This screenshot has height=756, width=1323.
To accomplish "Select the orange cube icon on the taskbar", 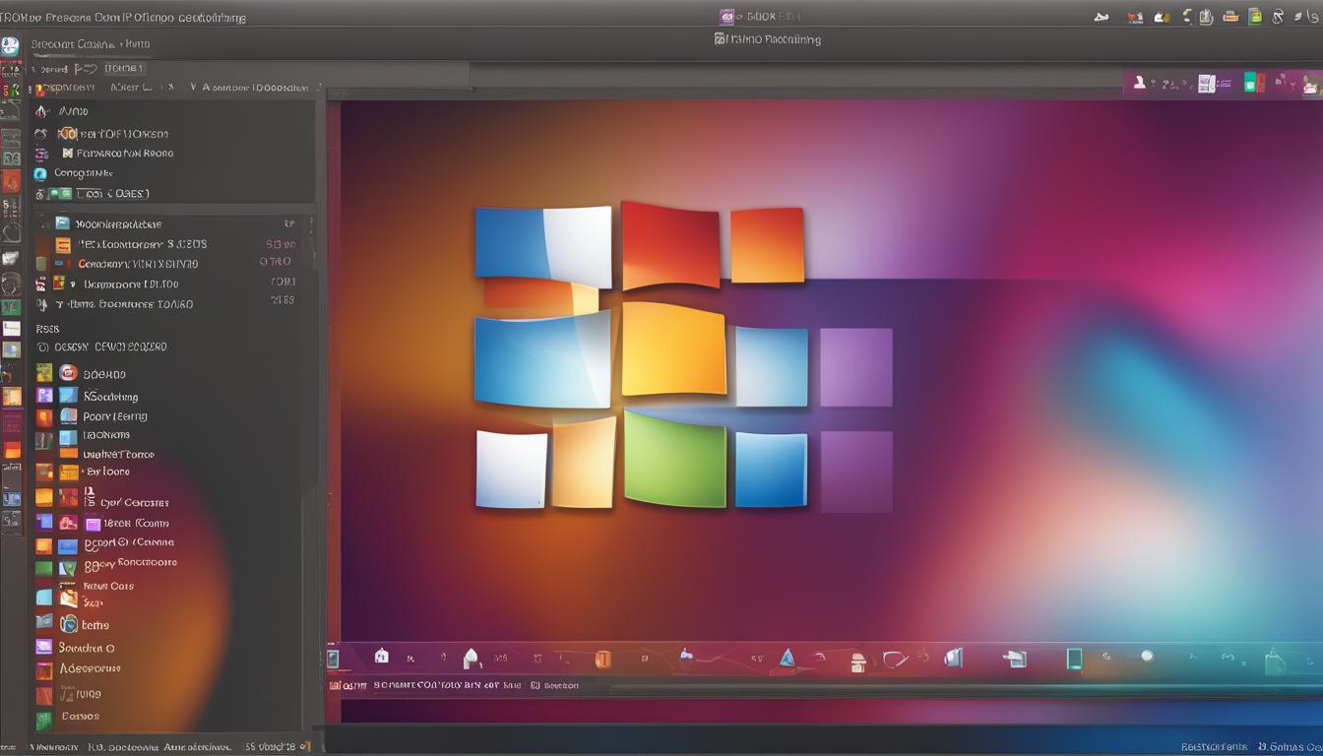I will tap(602, 658).
